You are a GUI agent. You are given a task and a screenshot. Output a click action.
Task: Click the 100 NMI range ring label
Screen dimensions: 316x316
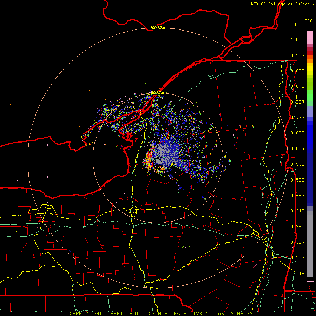click(x=158, y=28)
